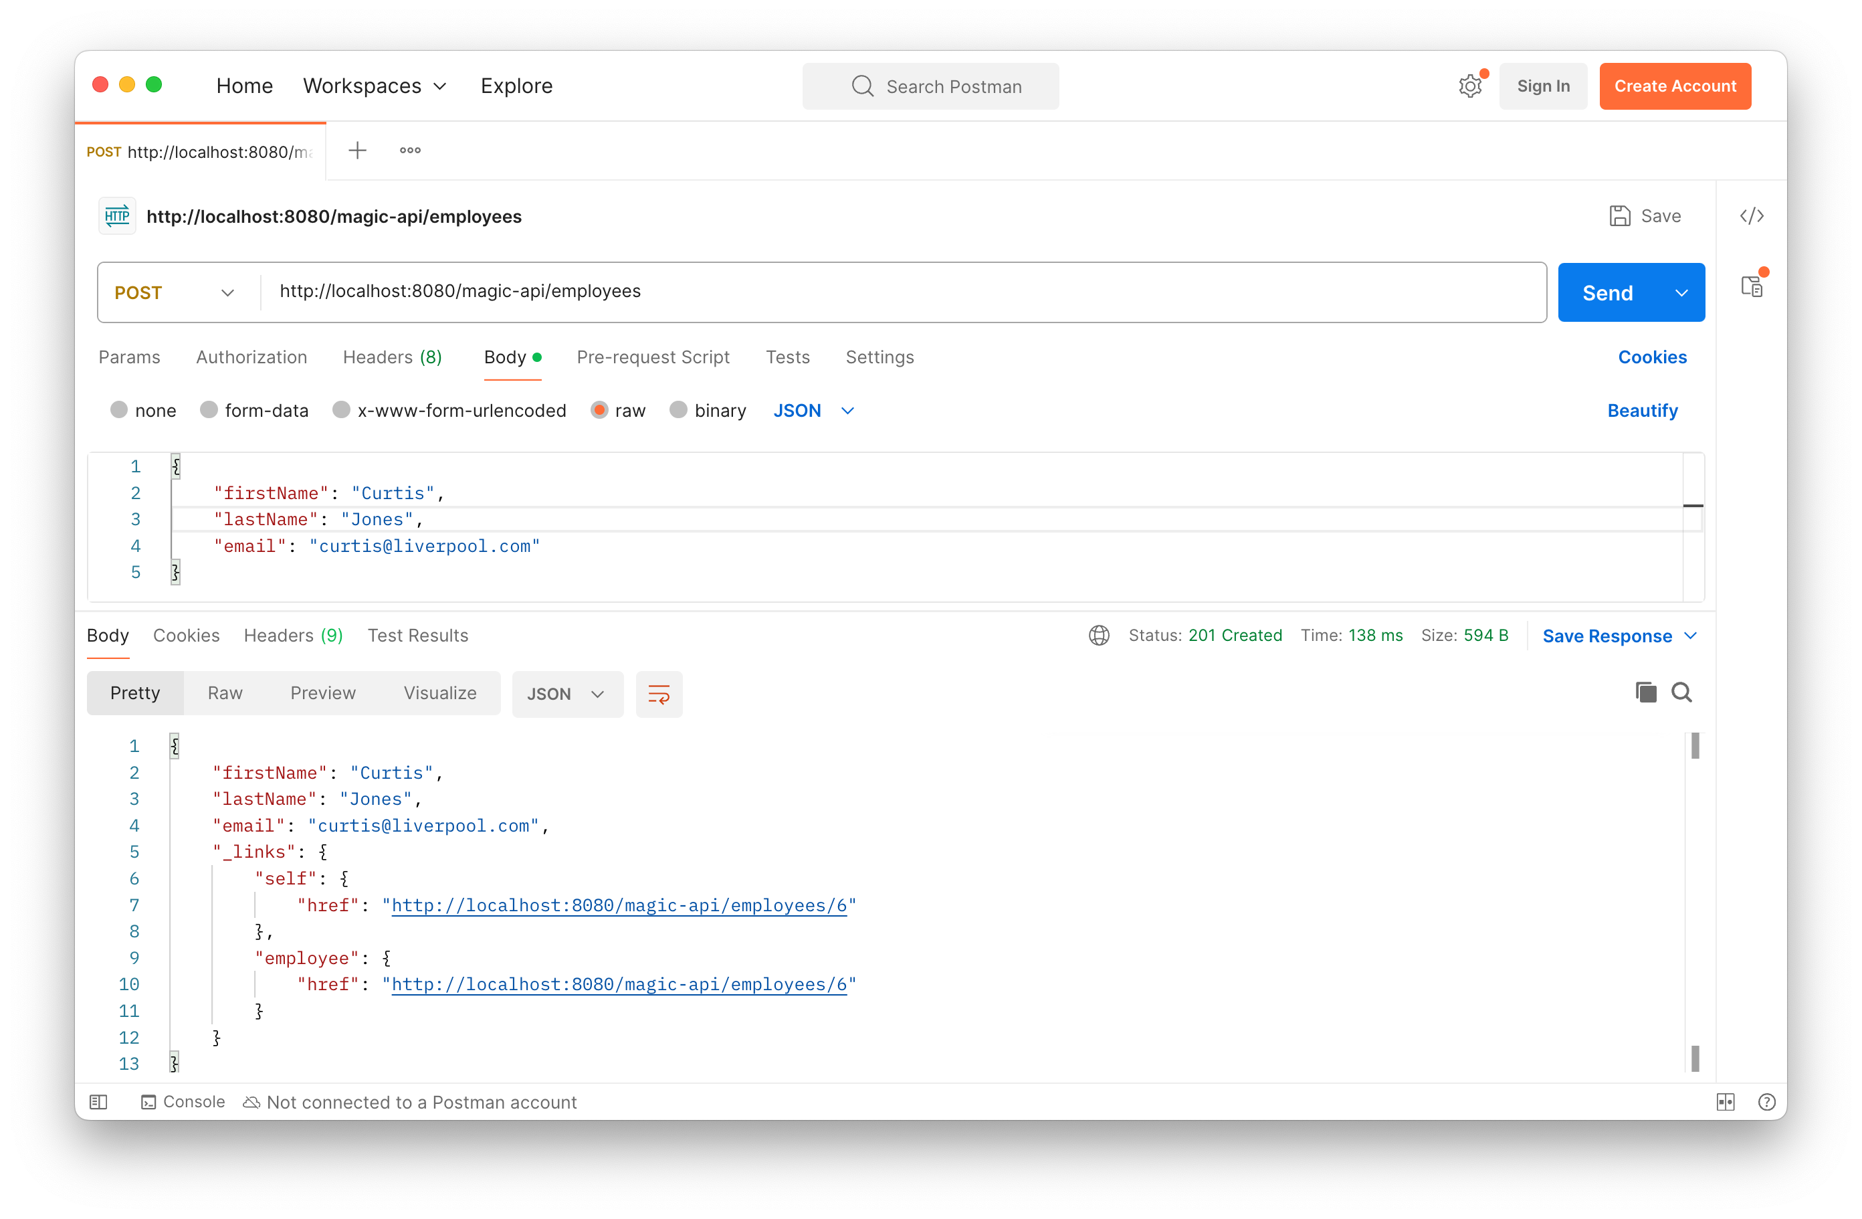Click the settings gear icon
Viewport: 1862px width, 1219px height.
1470,86
